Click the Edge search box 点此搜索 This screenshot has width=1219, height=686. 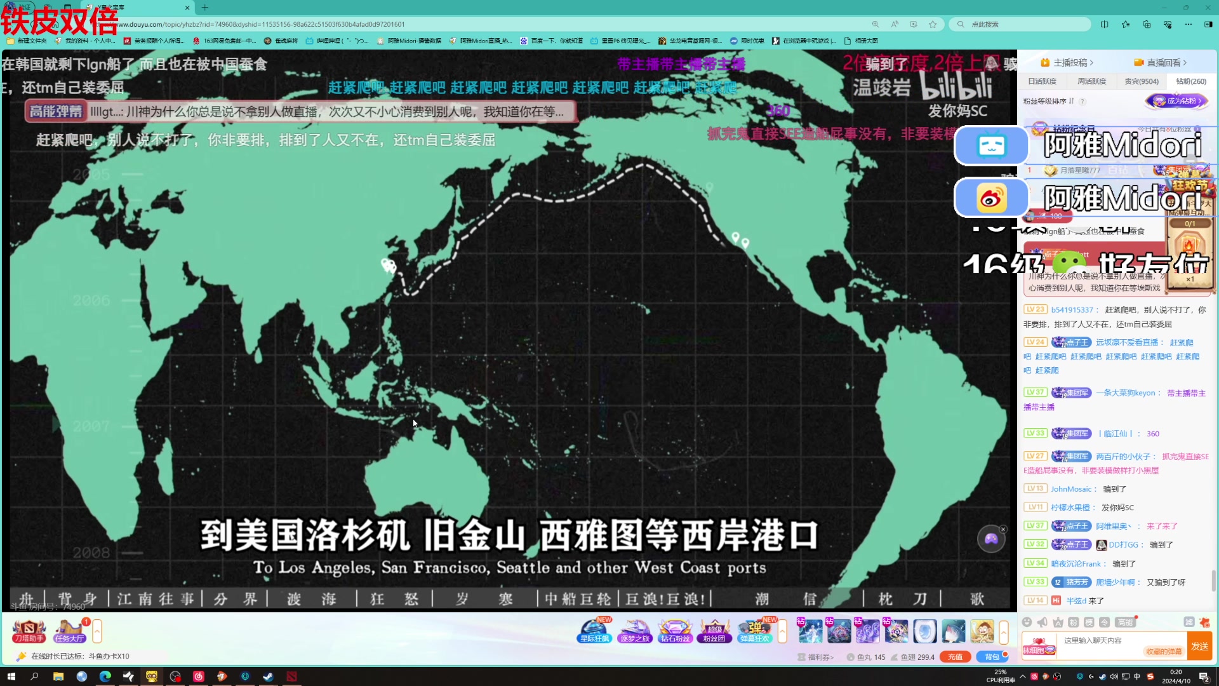point(1020,24)
